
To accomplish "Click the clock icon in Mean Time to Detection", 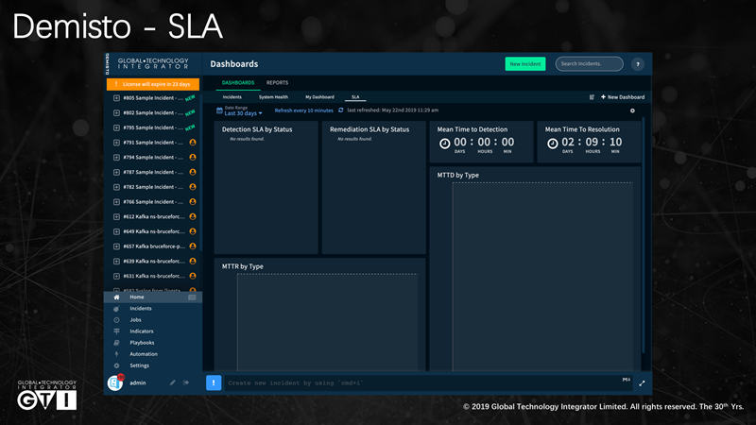I will click(444, 144).
